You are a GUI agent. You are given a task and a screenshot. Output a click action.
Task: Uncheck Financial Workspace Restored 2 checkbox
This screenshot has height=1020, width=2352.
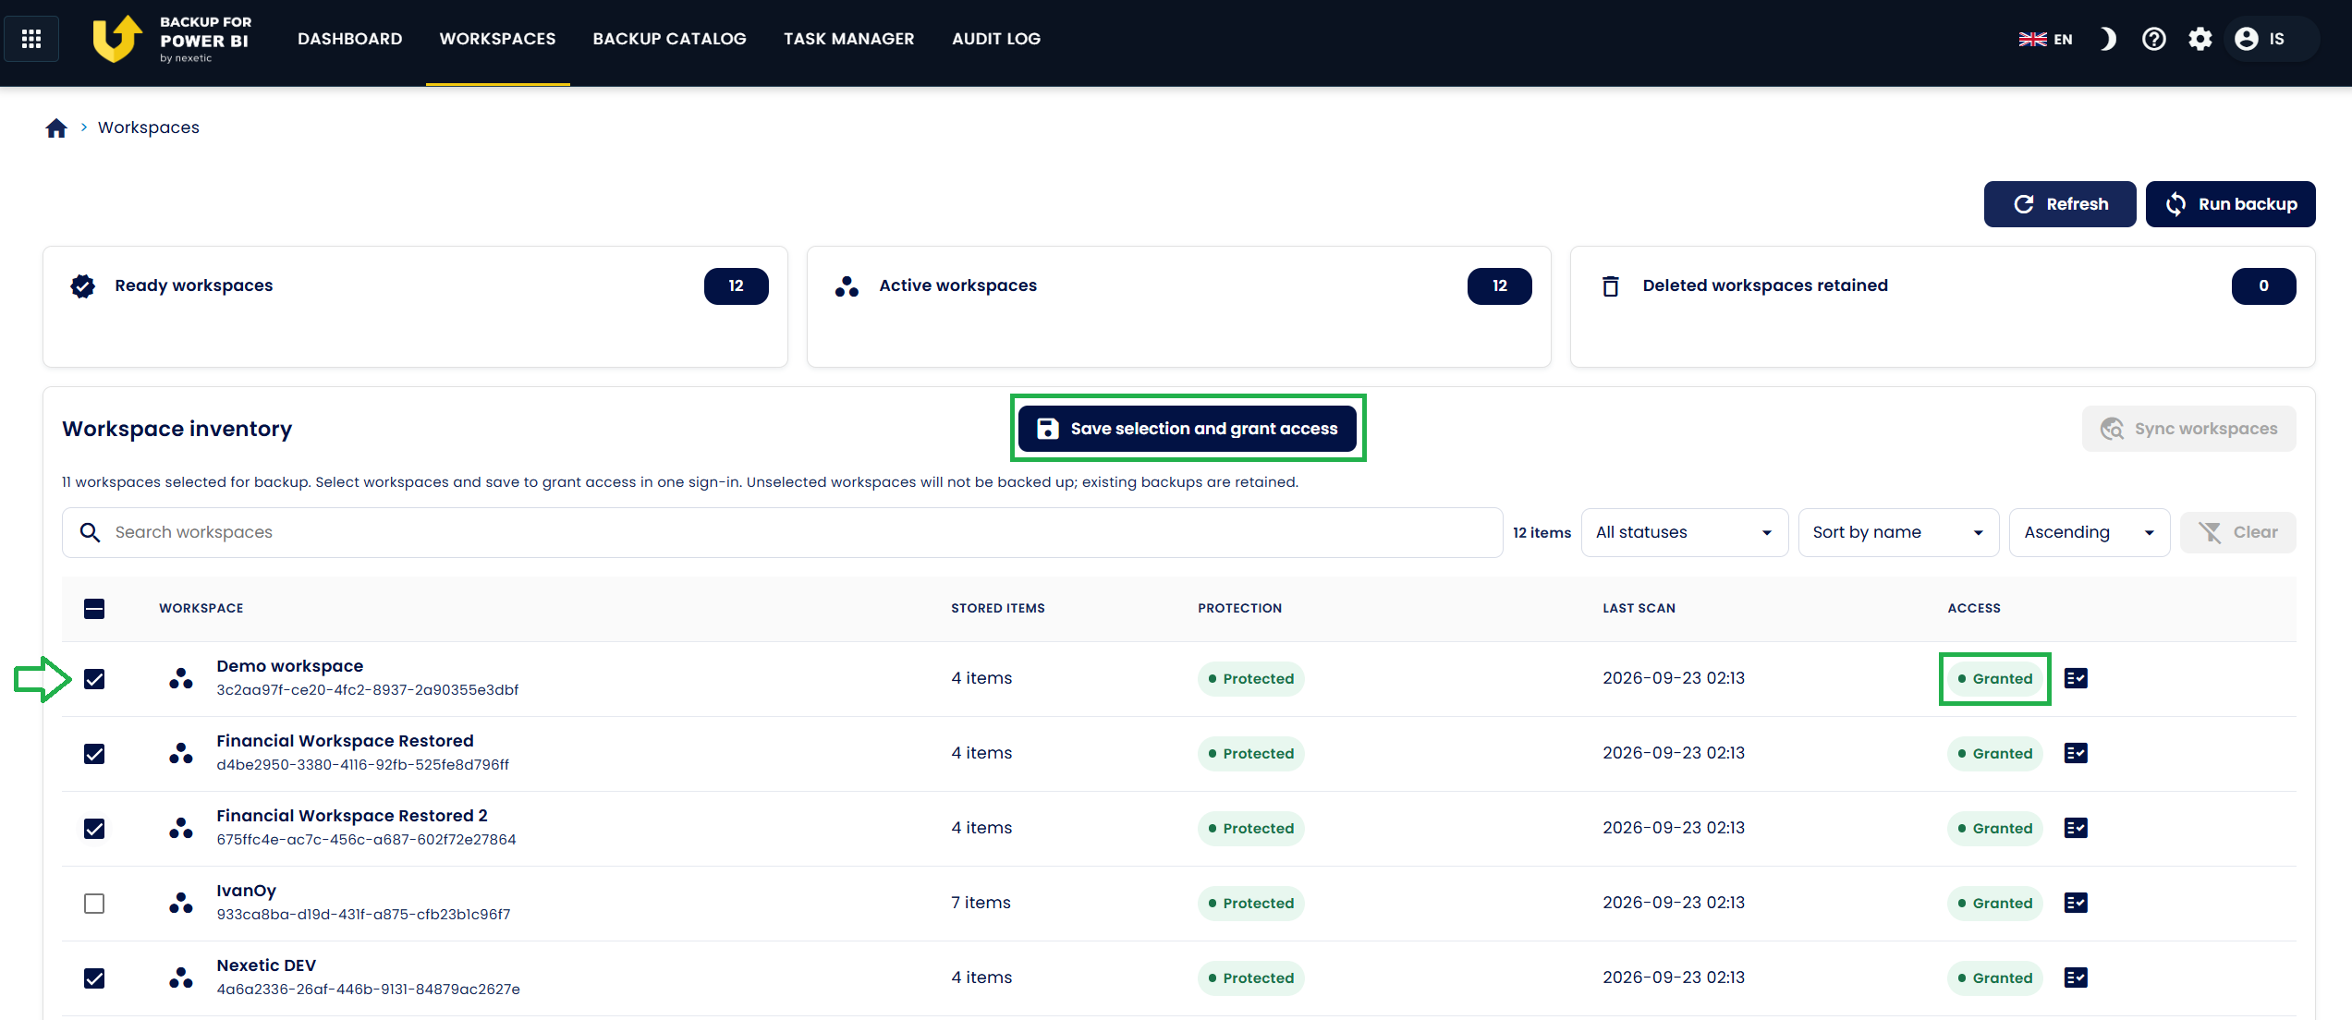click(94, 829)
